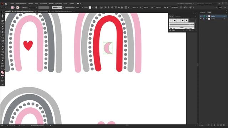Open the stroke color dropdown arrow
Screen dimensions: 228x128
[20, 7]
